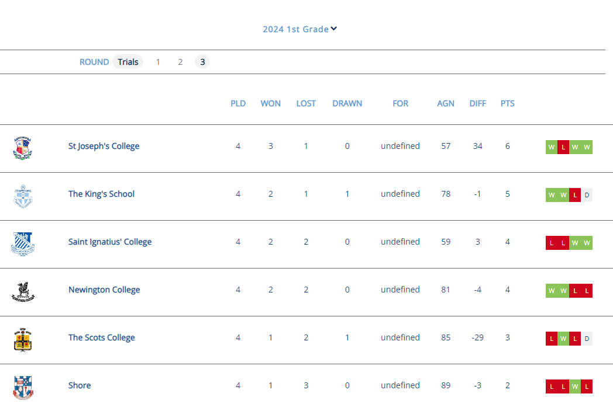Click St Joseph's red L result badge
Image resolution: width=613 pixels, height=411 pixels.
pyautogui.click(x=563, y=148)
